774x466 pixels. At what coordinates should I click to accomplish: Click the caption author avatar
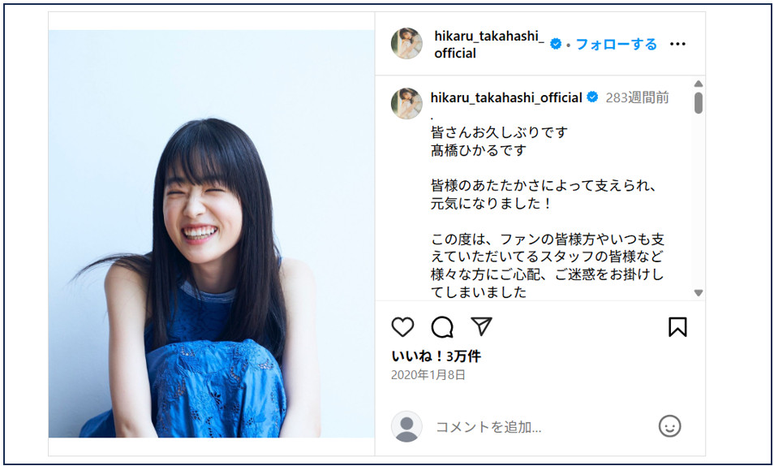(406, 103)
